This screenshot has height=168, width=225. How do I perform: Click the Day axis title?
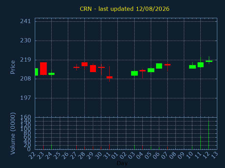click(x=122, y=163)
